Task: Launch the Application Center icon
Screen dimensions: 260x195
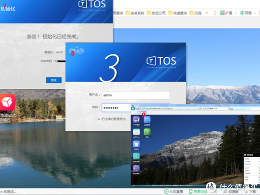Action: pos(136,132)
